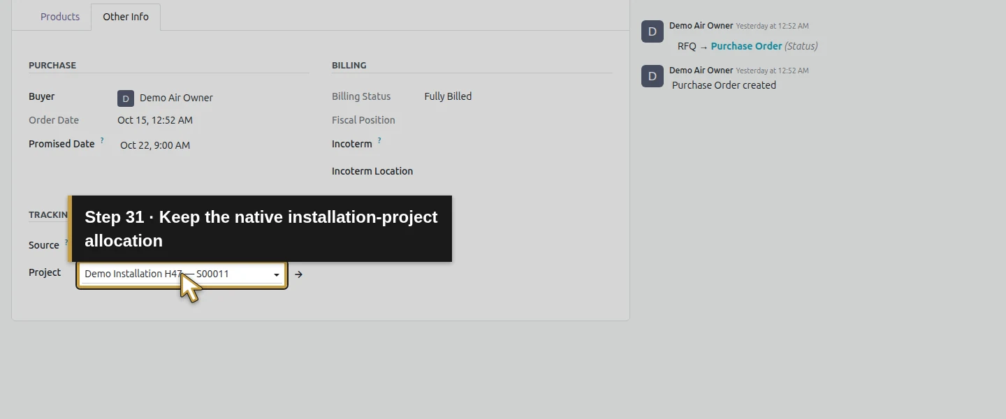Click the Project dropdown caret arrow

(277, 275)
